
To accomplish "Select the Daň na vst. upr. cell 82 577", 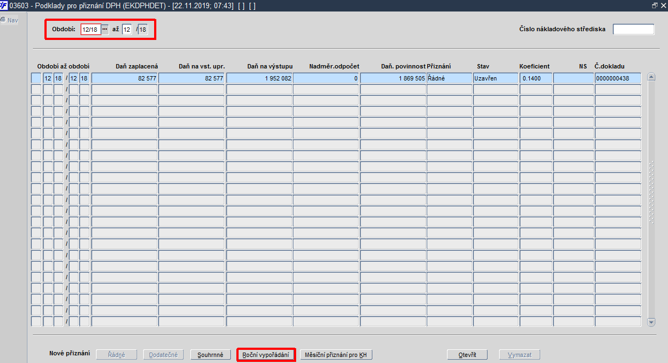I will pyautogui.click(x=191, y=78).
